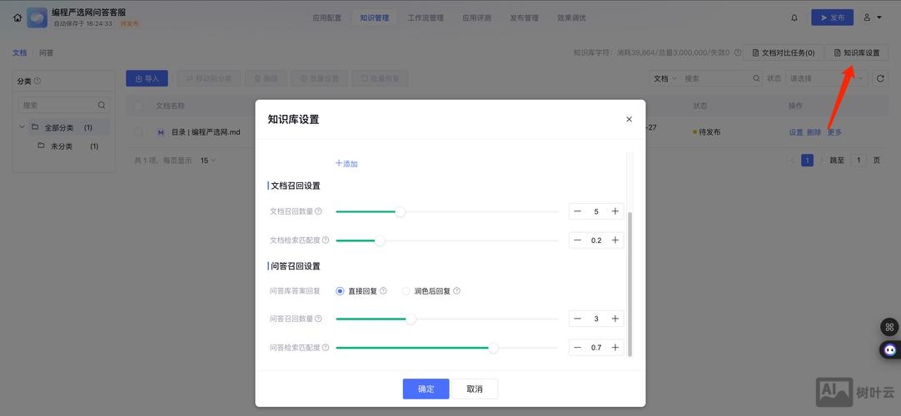Open the notification bell
This screenshot has height=416, width=901.
[x=794, y=17]
